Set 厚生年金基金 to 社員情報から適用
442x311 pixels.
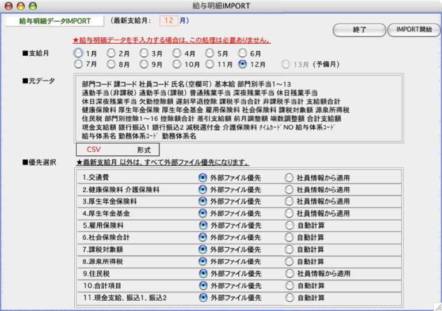pyautogui.click(x=289, y=213)
